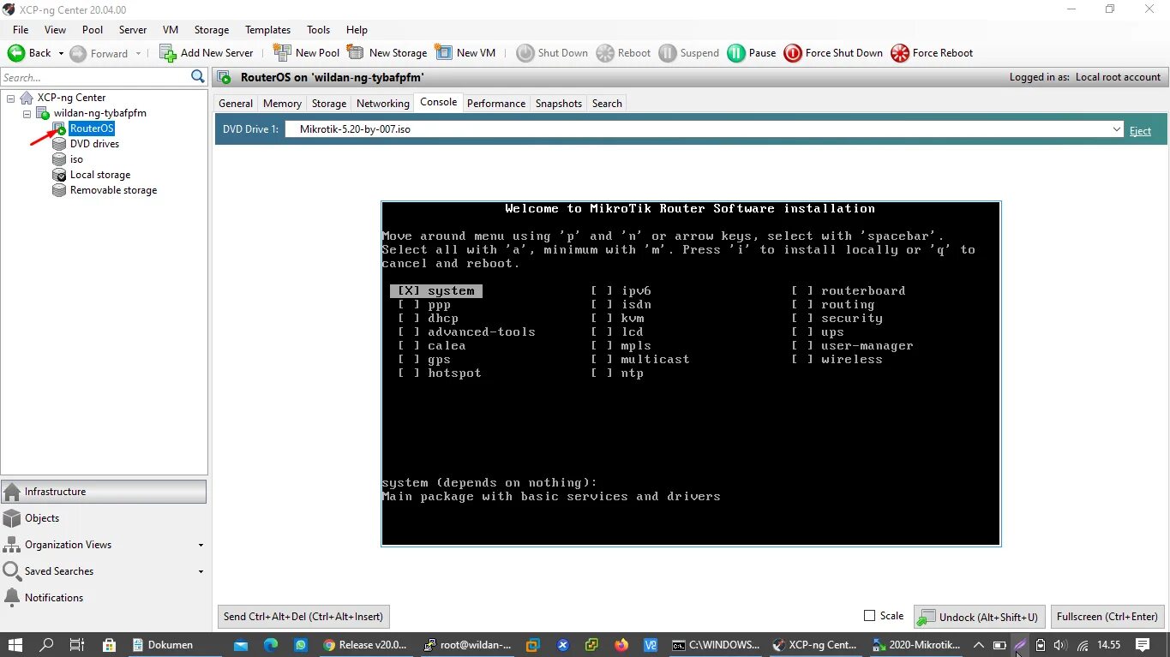Screen dimensions: 1170x657
Task: Open the File menu
Action: [x=21, y=29]
